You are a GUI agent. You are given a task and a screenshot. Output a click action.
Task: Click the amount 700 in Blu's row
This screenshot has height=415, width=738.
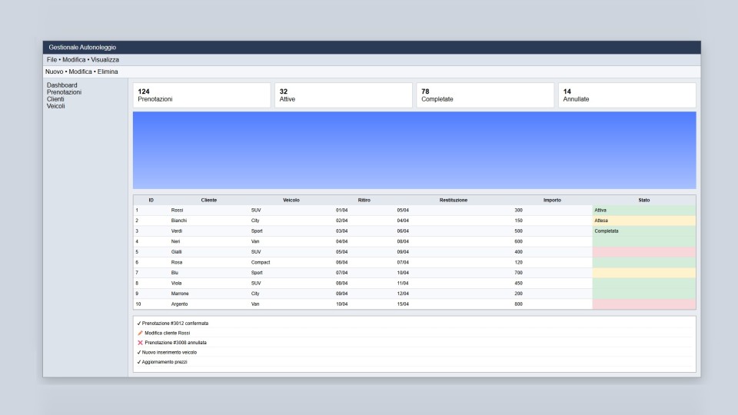point(518,273)
